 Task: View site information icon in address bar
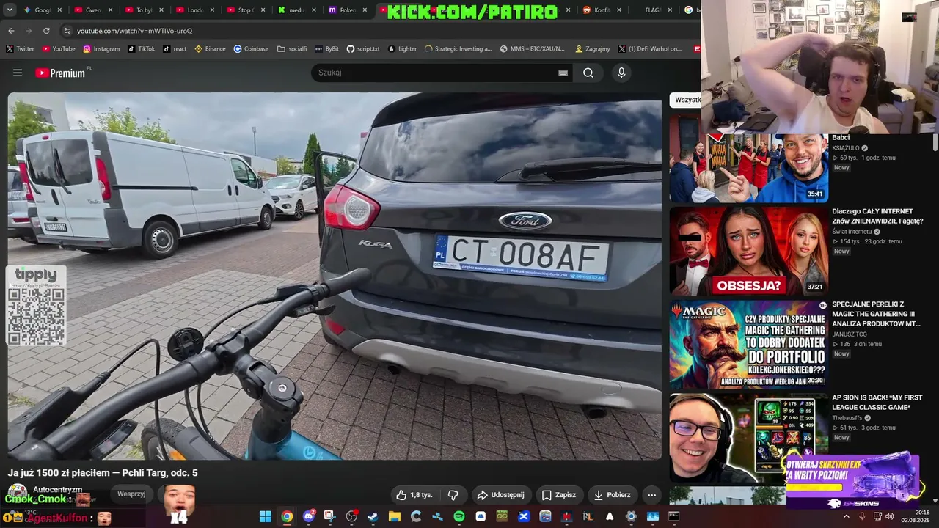point(67,31)
